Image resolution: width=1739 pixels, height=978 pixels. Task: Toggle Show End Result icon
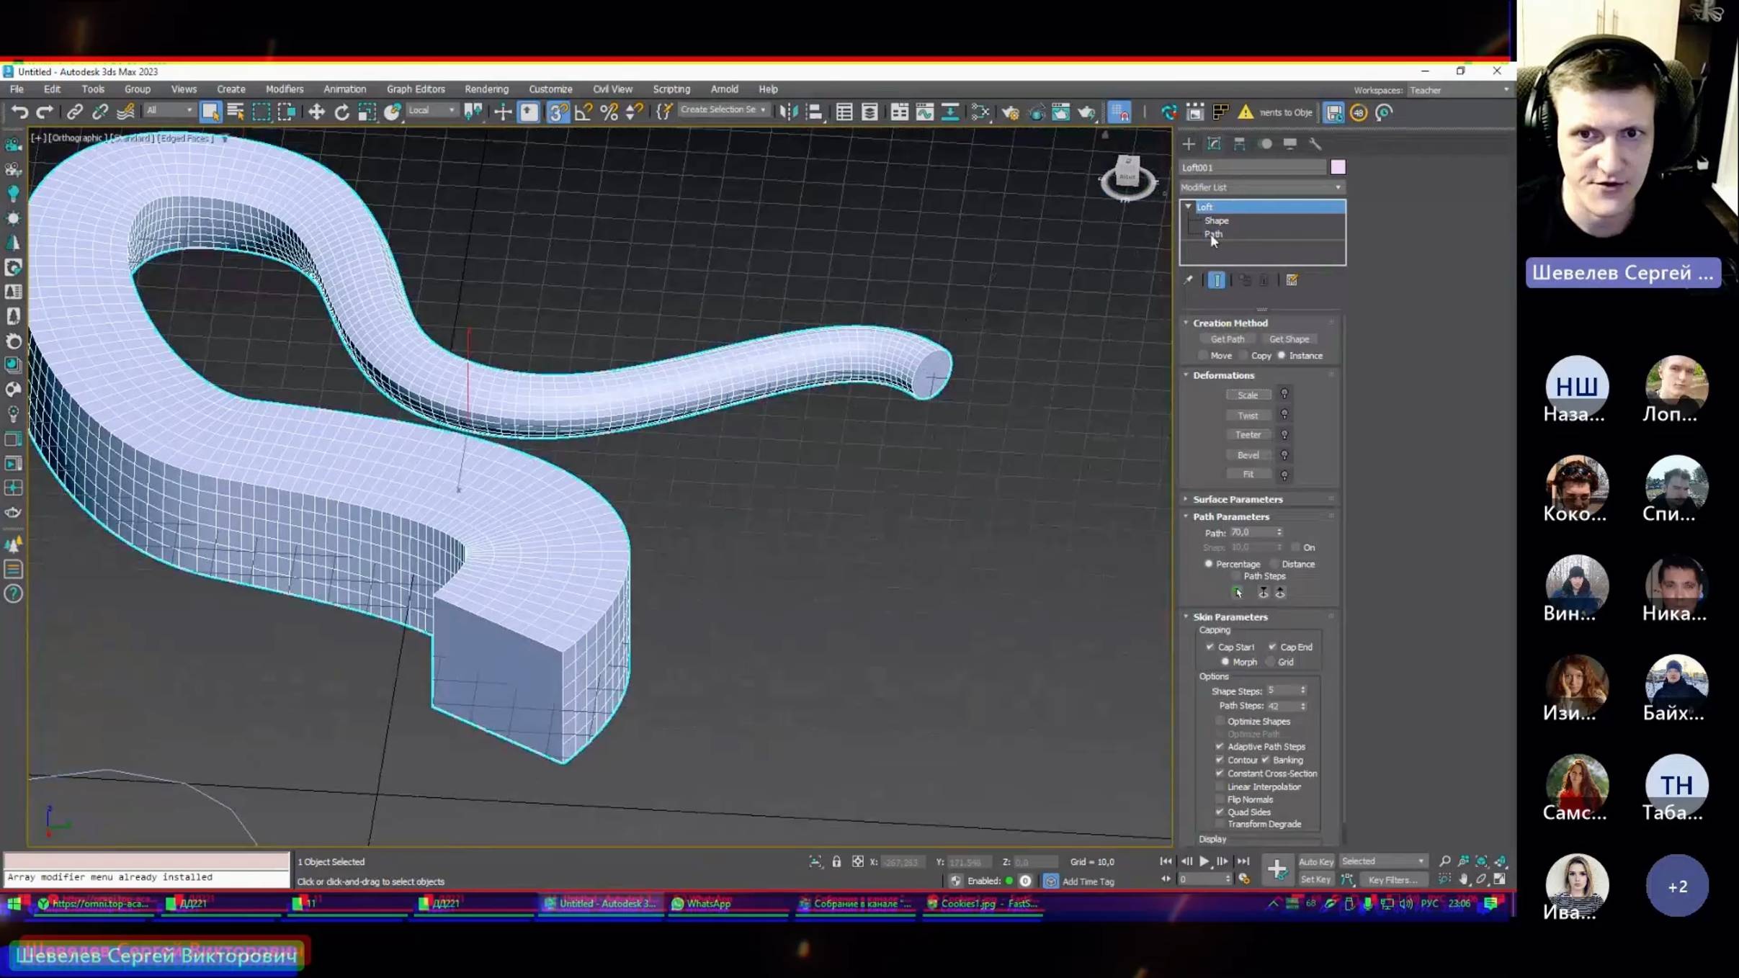1217,280
